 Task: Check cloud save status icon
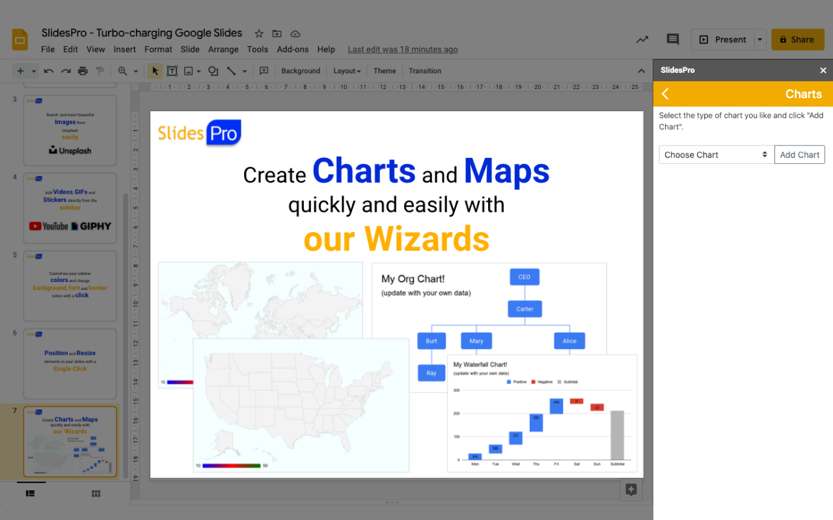[x=295, y=34]
